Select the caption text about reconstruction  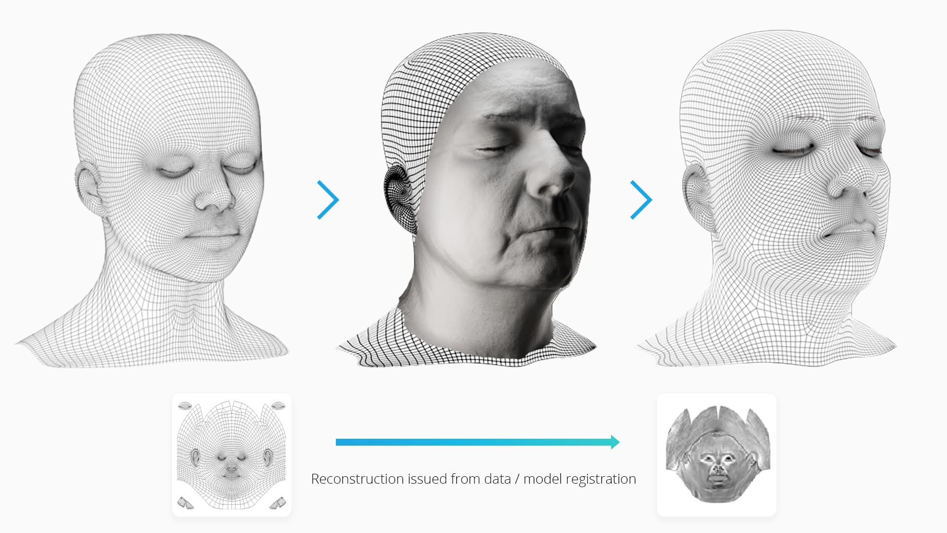[473, 478]
